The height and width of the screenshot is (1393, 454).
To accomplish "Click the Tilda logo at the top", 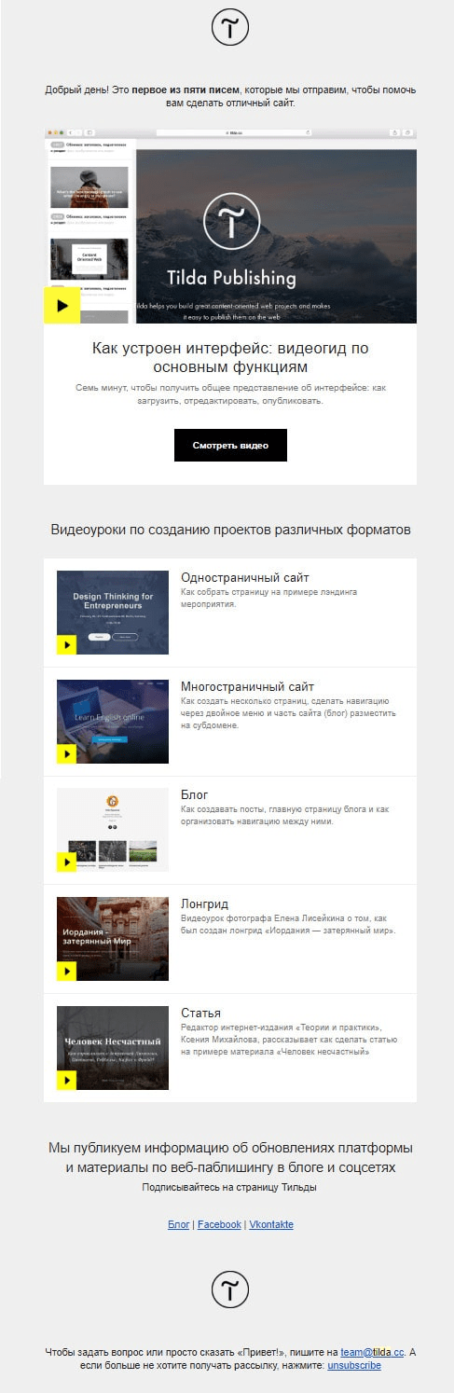I will [229, 27].
